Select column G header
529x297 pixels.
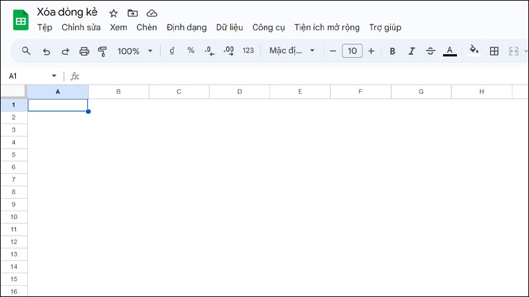tap(421, 92)
